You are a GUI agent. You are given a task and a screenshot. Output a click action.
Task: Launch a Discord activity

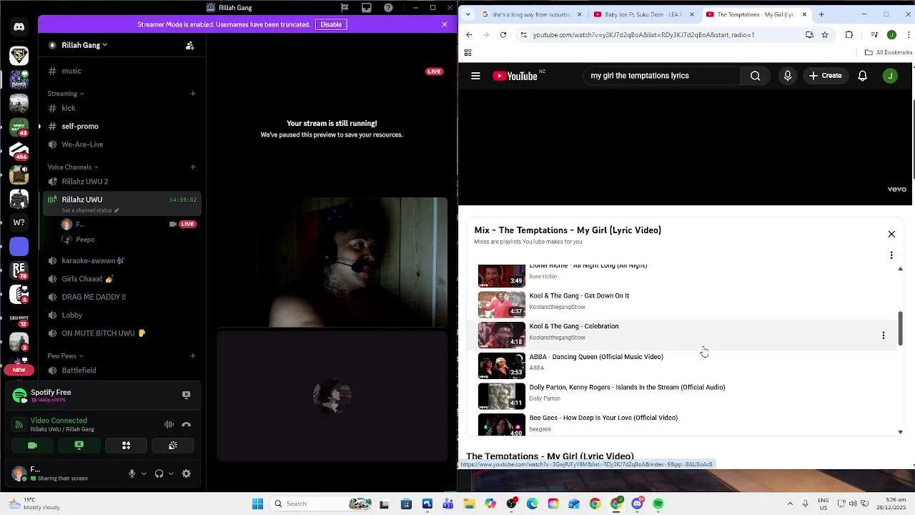126,446
